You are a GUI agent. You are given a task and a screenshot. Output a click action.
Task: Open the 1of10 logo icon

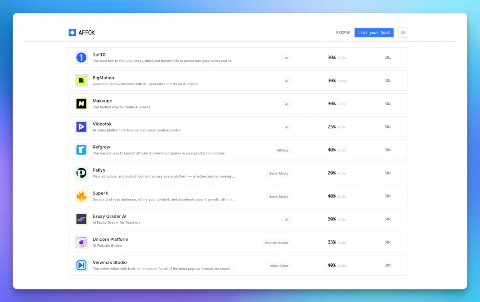(x=81, y=58)
